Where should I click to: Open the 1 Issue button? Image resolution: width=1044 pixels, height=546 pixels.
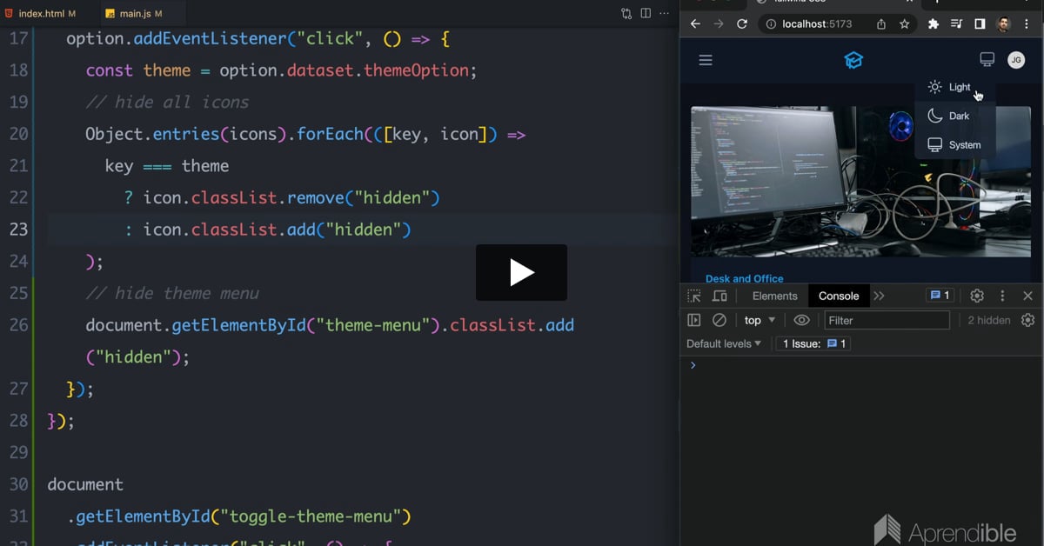(815, 343)
